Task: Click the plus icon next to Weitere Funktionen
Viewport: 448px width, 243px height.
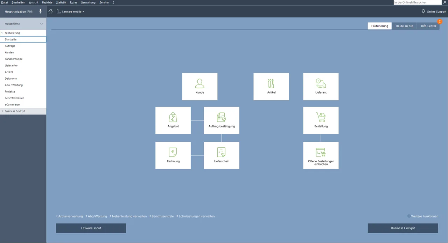Action: click(409, 216)
